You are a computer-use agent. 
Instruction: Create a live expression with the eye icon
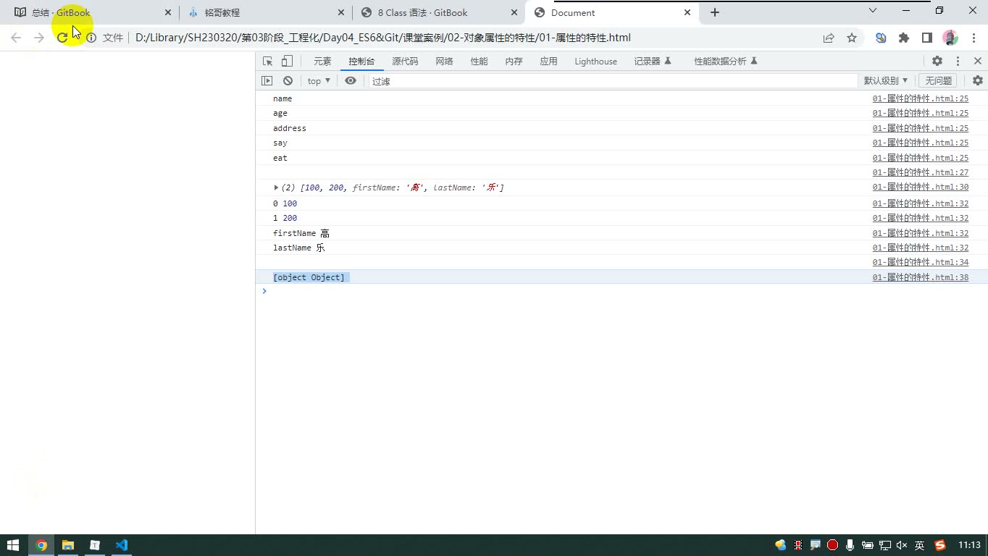pos(351,81)
